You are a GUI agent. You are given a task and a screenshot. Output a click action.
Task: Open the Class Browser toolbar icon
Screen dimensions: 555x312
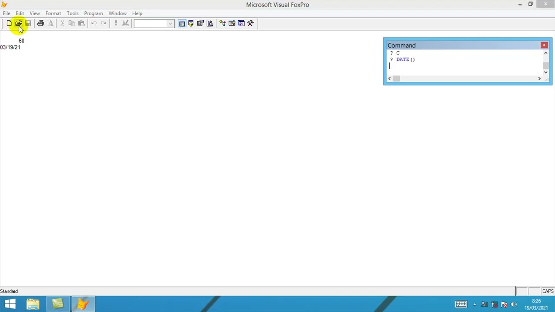[x=222, y=23]
